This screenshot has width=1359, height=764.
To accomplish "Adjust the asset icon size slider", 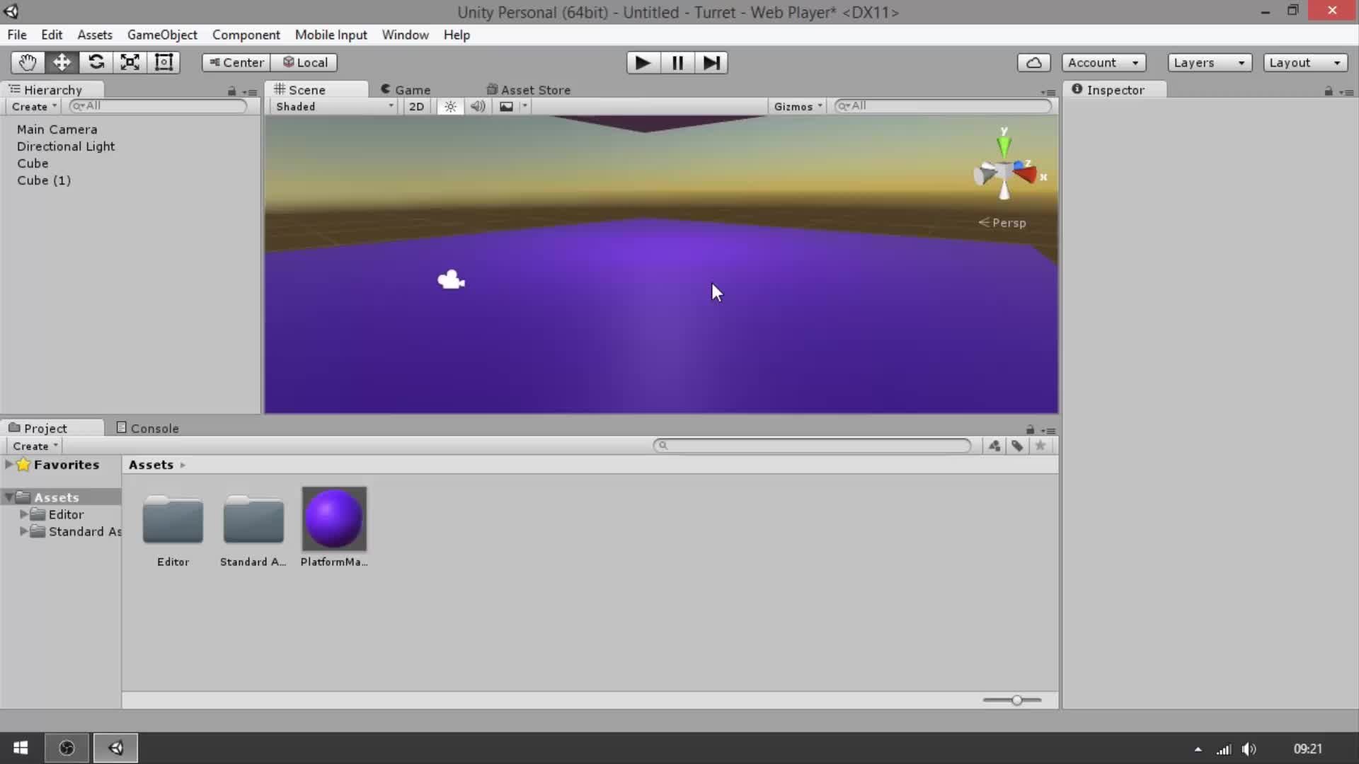I will coord(1017,700).
